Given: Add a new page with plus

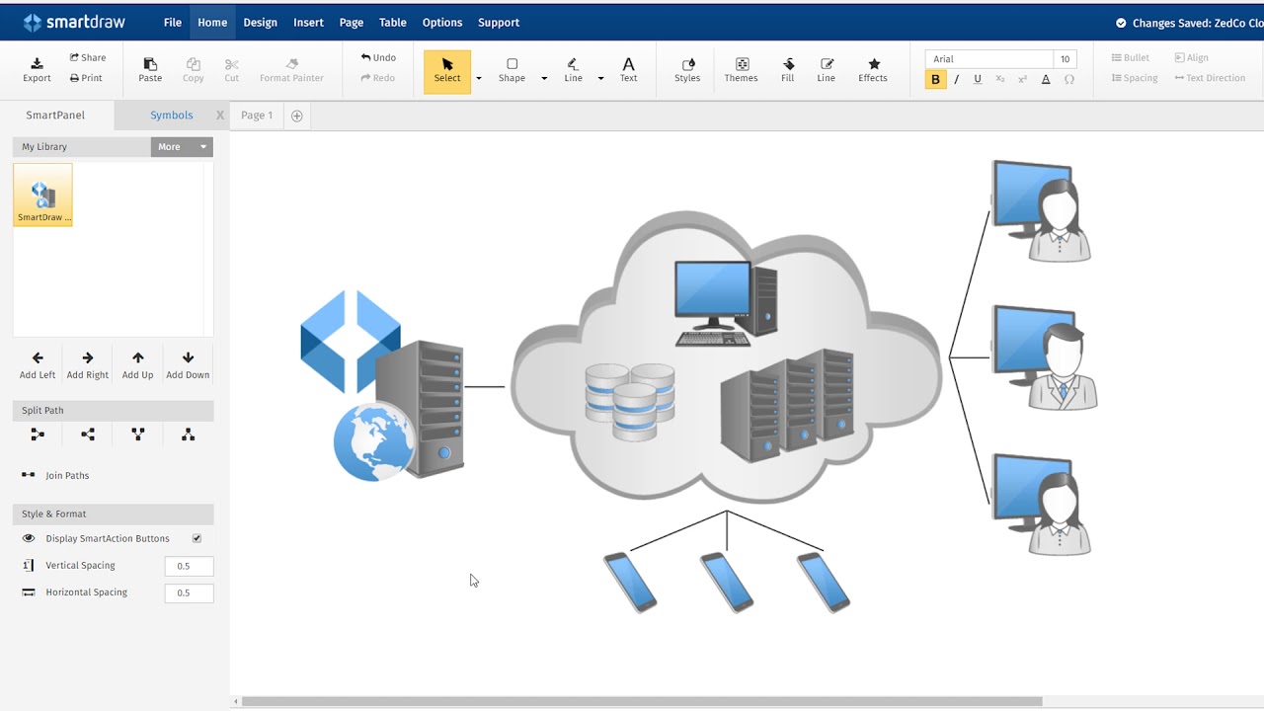Looking at the screenshot, I should [x=296, y=116].
